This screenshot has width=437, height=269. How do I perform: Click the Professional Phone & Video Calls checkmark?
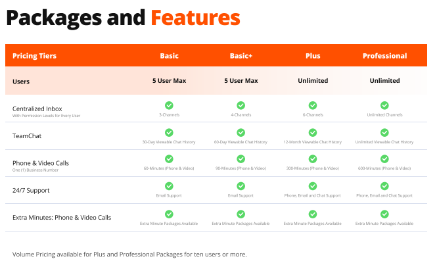coord(384,159)
